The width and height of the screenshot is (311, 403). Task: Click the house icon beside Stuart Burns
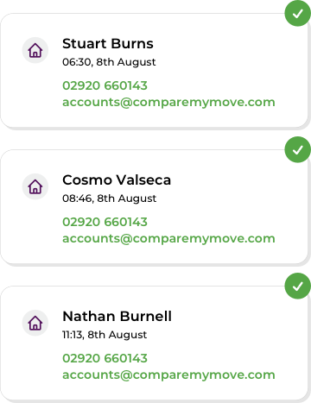35,50
